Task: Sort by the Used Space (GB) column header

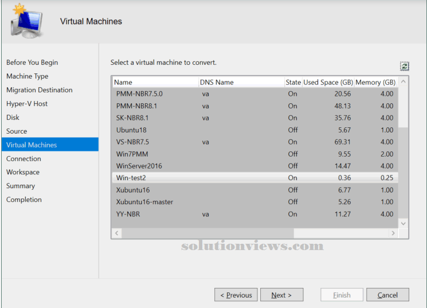Action: (328, 83)
